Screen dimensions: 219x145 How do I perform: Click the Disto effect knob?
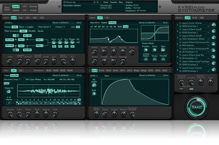54,42
